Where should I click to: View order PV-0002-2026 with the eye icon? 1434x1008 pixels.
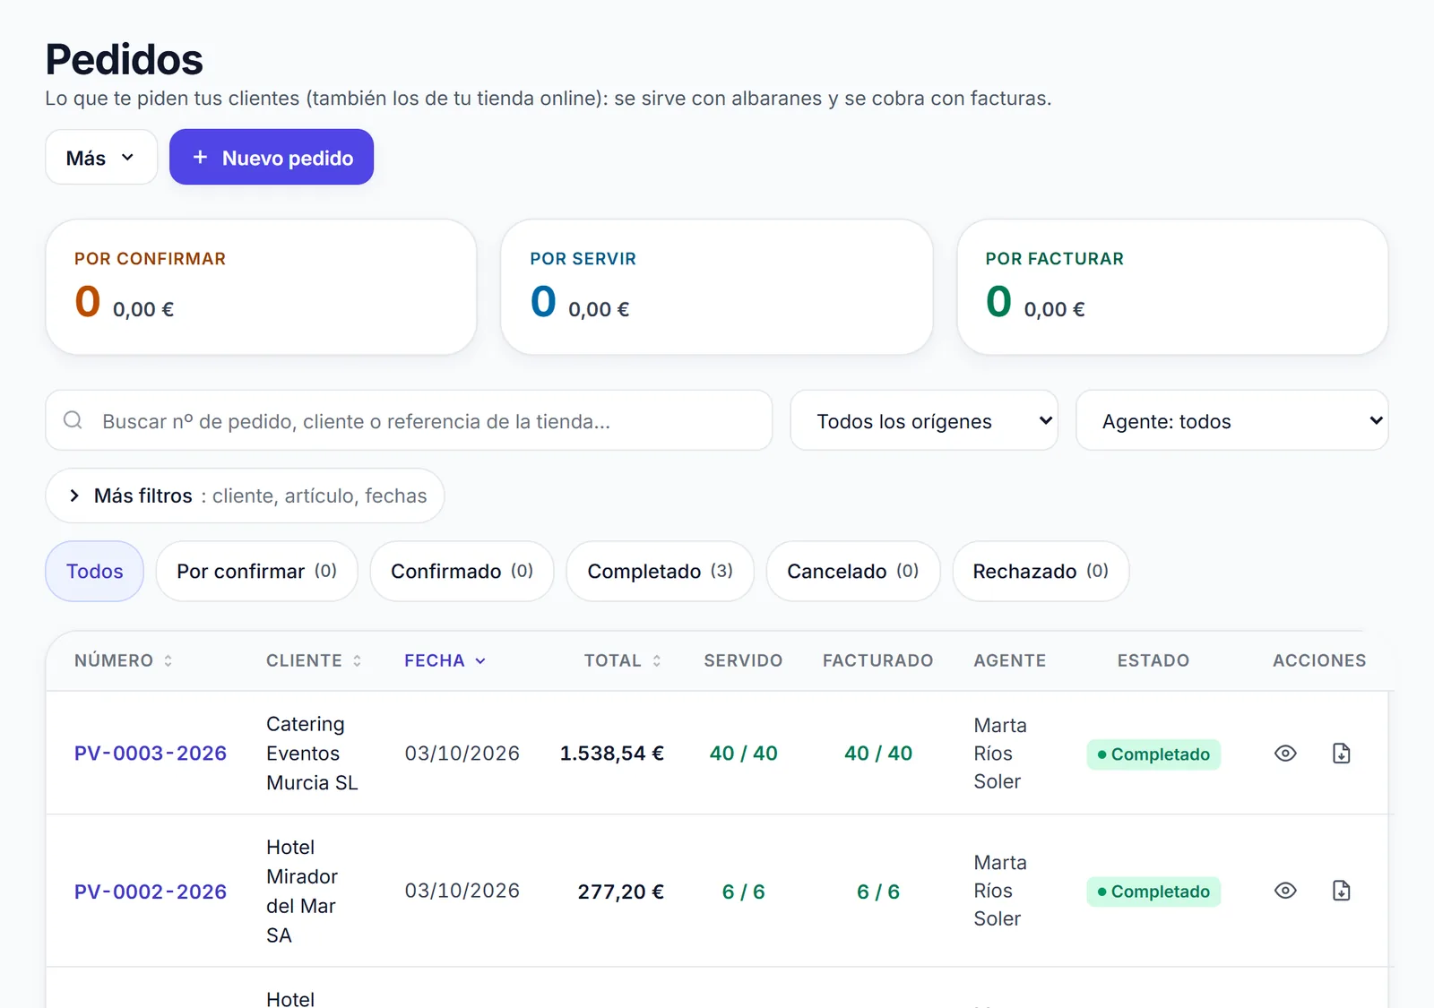[x=1285, y=891]
